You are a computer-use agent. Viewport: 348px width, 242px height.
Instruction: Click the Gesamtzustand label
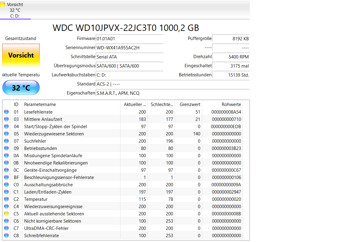point(21,38)
